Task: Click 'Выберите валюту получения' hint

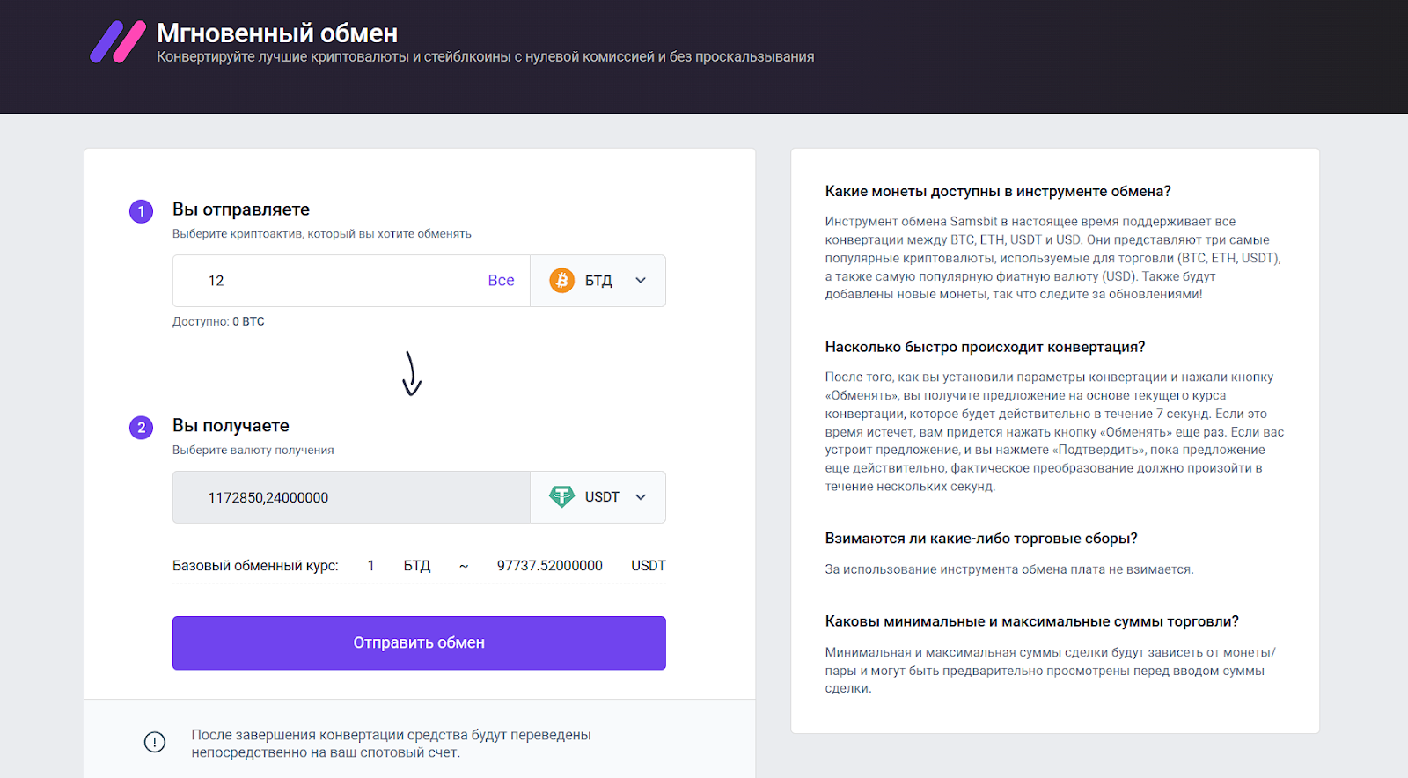Action: (253, 450)
